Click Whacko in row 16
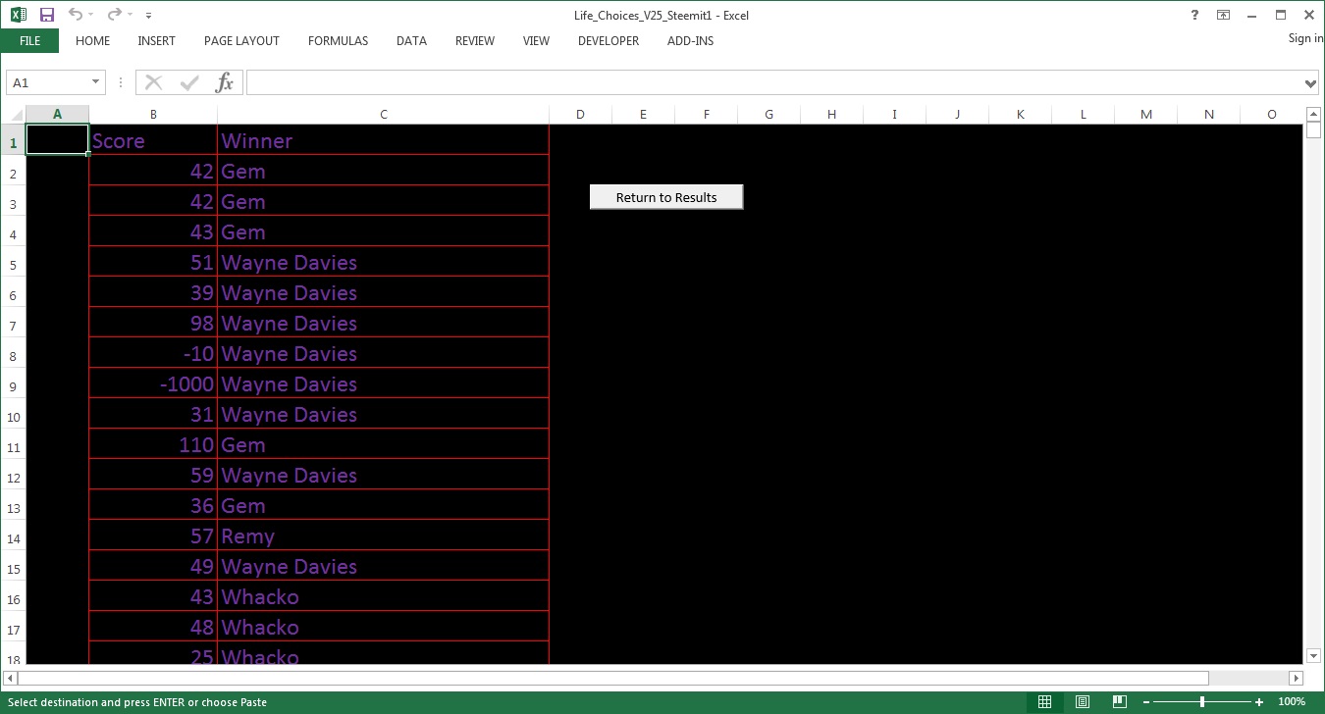 point(383,596)
